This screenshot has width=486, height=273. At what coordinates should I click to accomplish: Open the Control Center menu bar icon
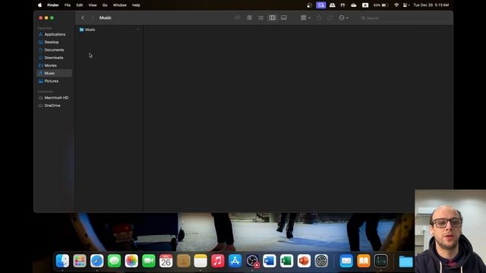point(406,5)
